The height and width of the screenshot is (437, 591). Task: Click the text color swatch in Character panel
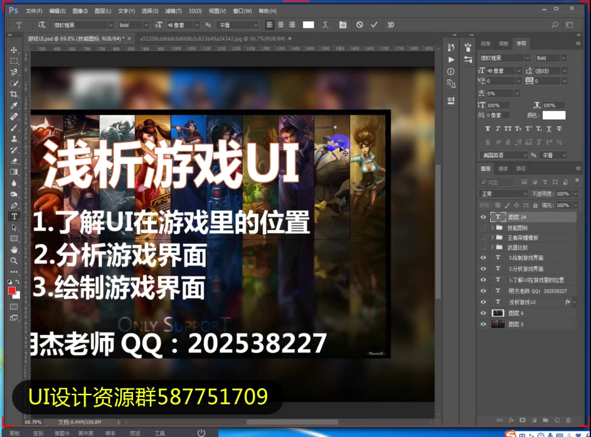pos(554,115)
